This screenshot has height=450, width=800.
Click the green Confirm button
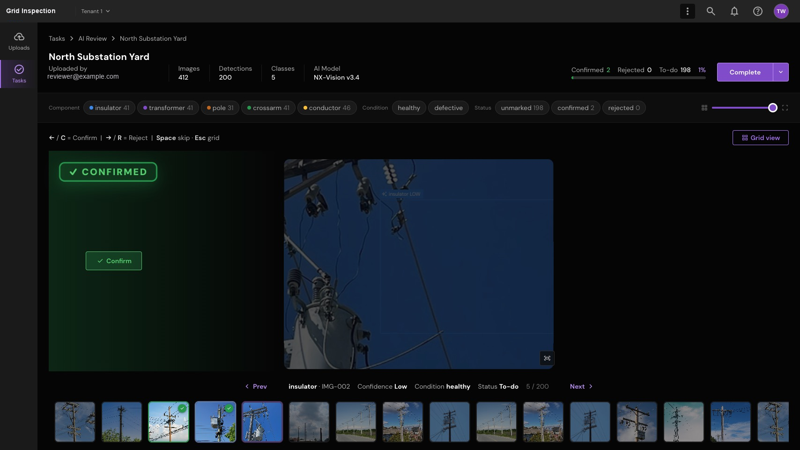[x=114, y=261]
